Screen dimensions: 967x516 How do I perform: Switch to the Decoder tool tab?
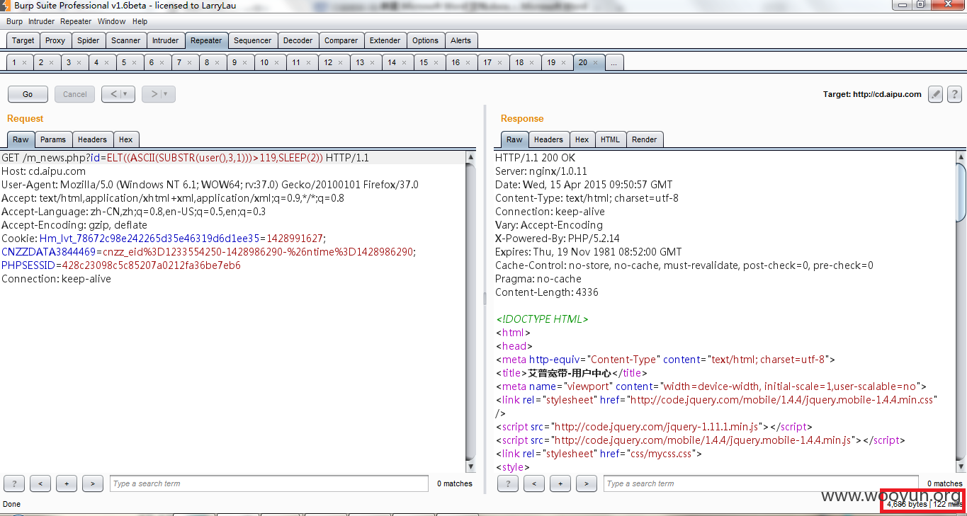(298, 40)
